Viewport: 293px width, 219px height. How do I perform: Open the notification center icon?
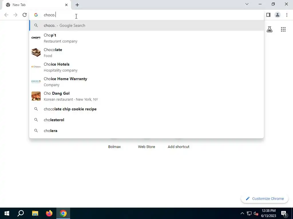click(284, 213)
